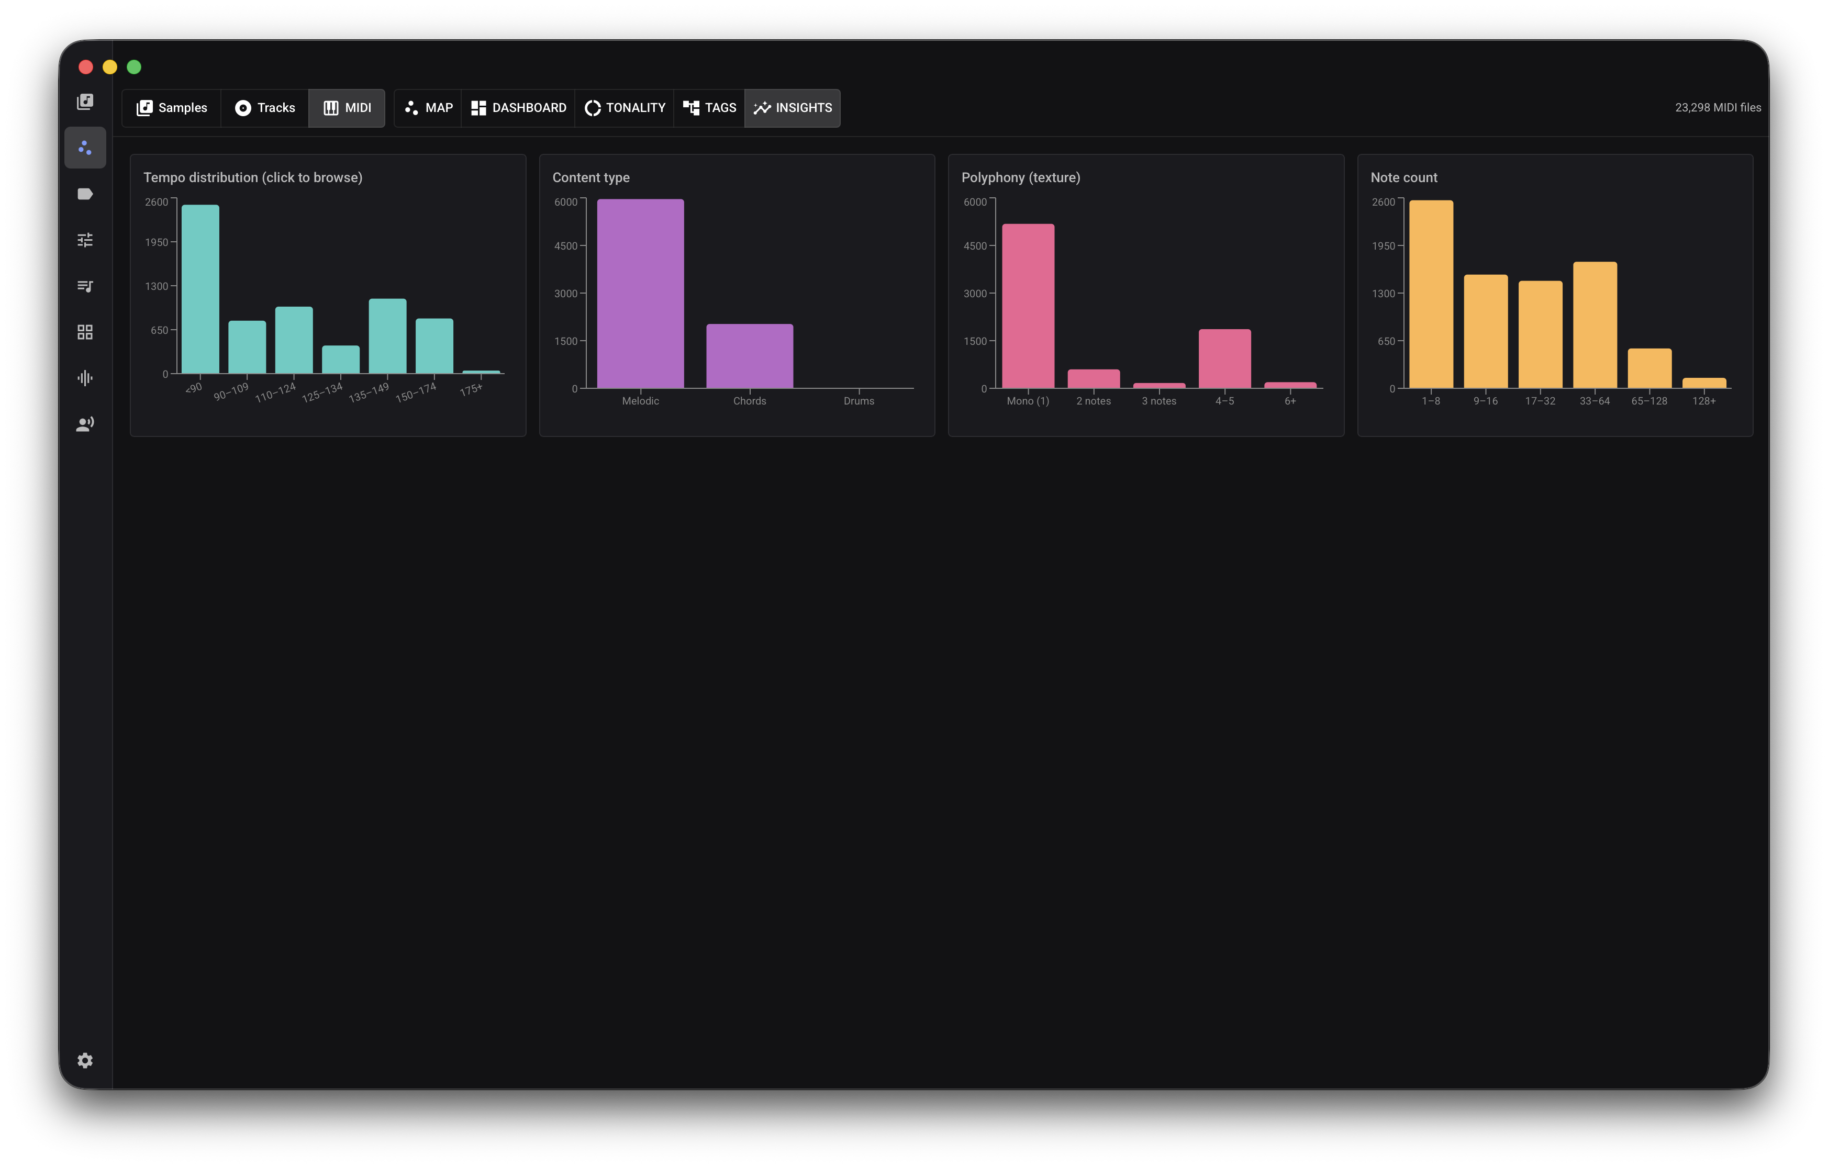1828x1167 pixels.
Task: Click the 90–109 tempo bar
Action: (248, 347)
